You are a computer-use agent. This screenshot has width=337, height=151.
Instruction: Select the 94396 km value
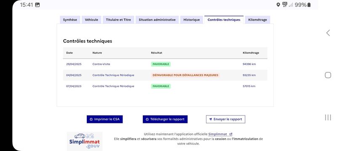(x=249, y=64)
